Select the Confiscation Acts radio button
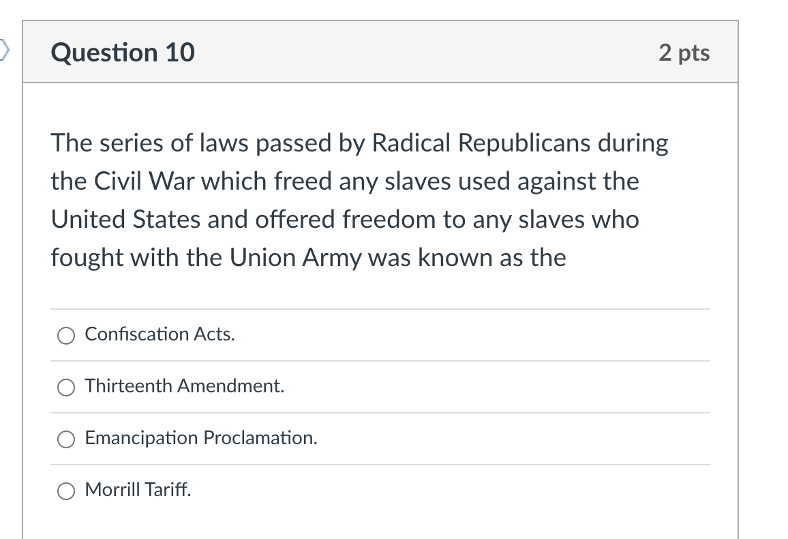This screenshot has height=539, width=788. 66,336
